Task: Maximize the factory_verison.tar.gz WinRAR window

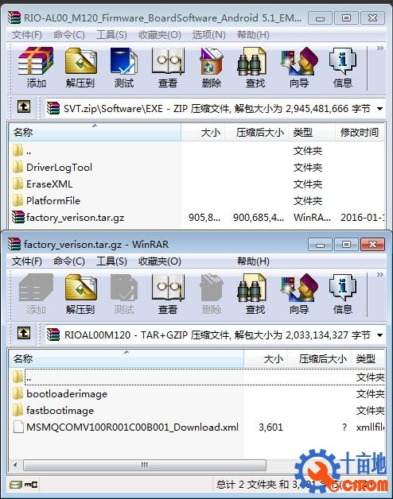Action: click(346, 245)
